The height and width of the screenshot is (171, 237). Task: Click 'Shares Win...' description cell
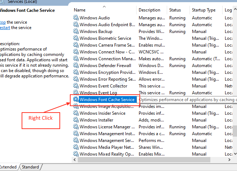[151, 147]
